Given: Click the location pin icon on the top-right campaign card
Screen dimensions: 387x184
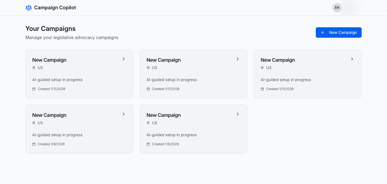Looking at the screenshot, I should click(x=262, y=68).
